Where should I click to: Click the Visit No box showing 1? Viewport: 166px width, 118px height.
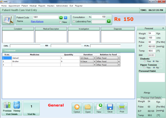click(31, 108)
